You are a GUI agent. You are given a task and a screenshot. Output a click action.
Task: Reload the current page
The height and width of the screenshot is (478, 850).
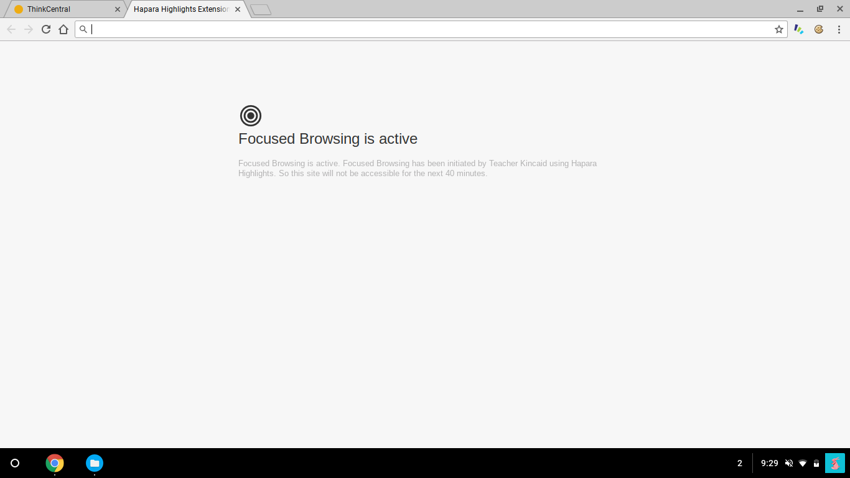[x=46, y=29]
